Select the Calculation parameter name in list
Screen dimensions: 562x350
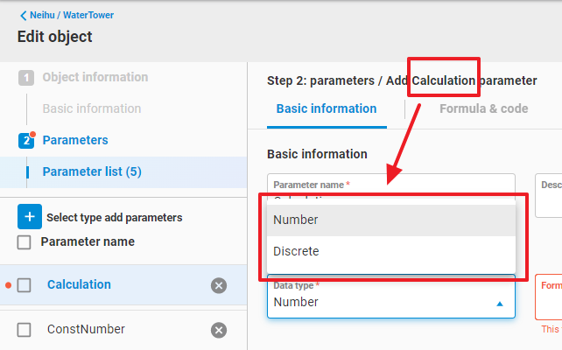point(79,284)
